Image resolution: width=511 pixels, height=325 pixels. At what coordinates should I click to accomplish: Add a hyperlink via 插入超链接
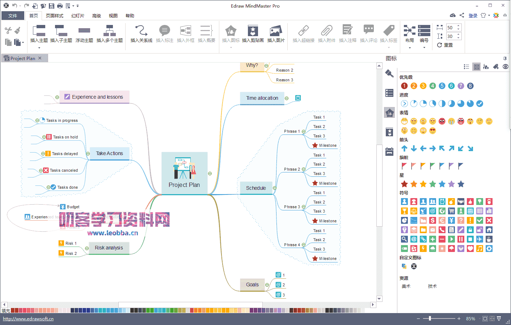tap(303, 33)
